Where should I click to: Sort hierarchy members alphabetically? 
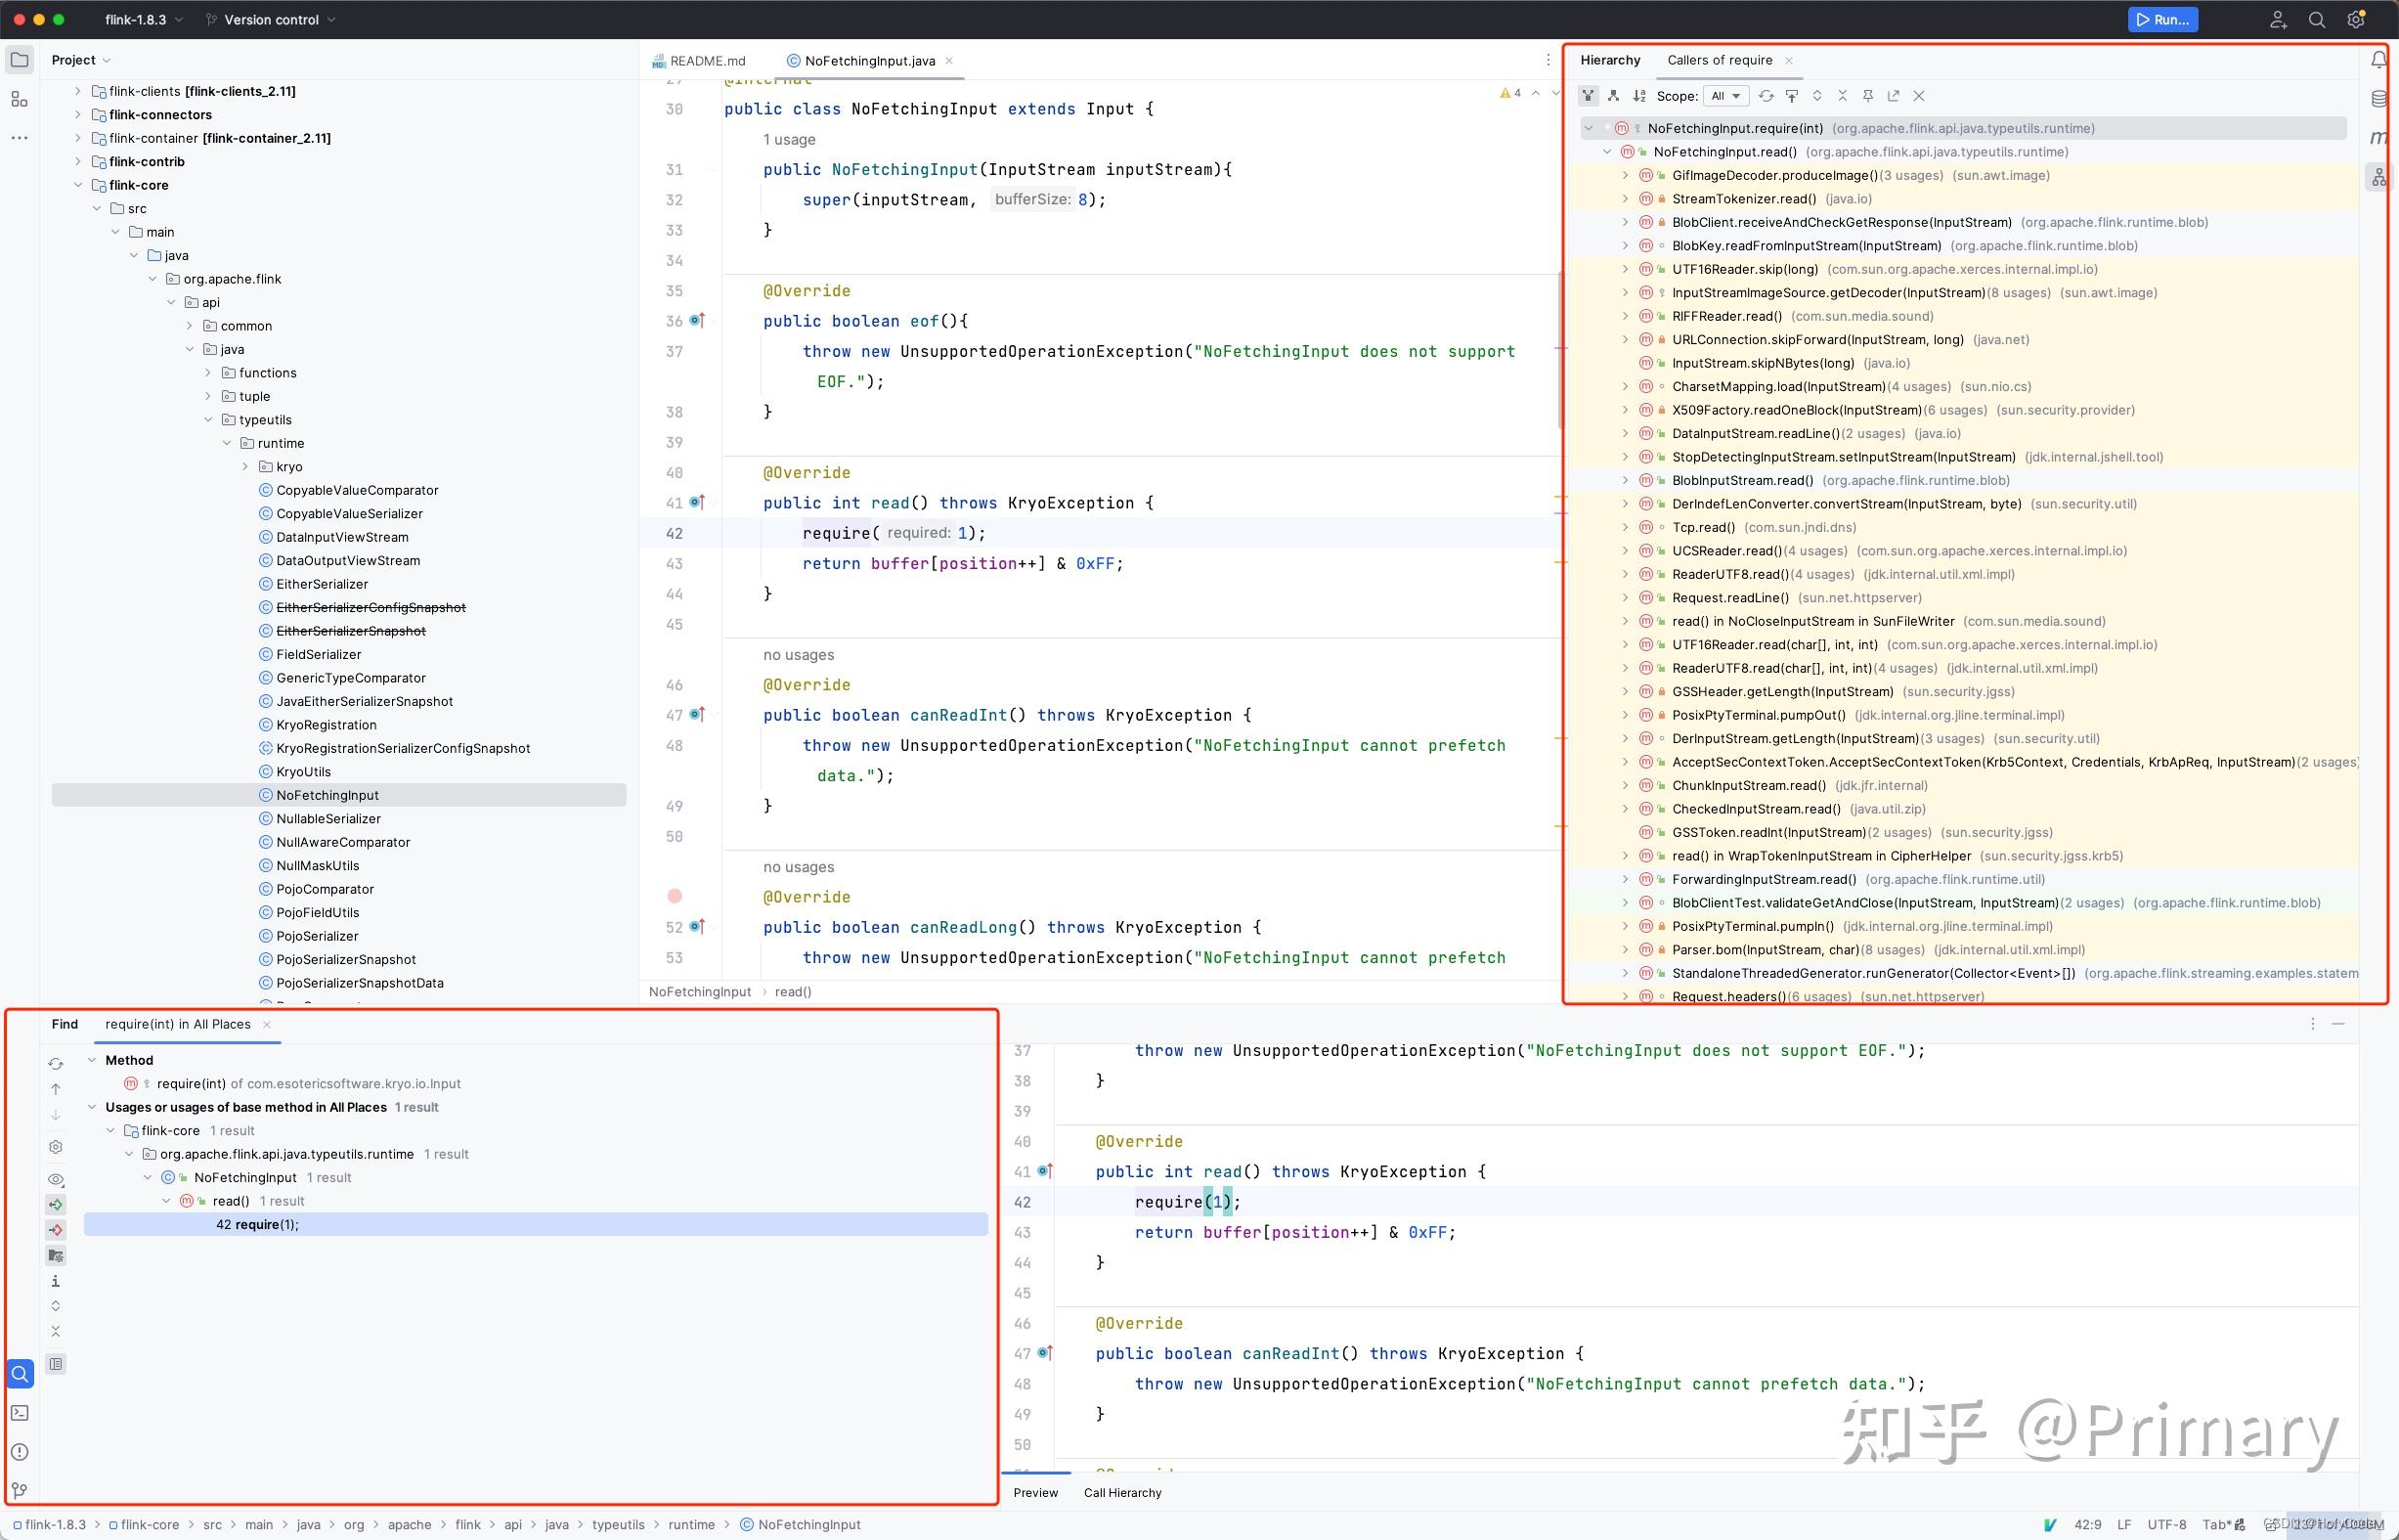coord(1638,95)
